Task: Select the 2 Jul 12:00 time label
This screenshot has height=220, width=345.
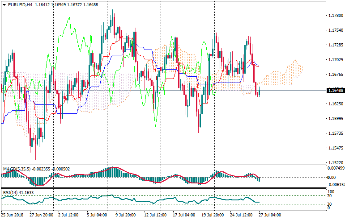Action: pyautogui.click(x=67, y=215)
